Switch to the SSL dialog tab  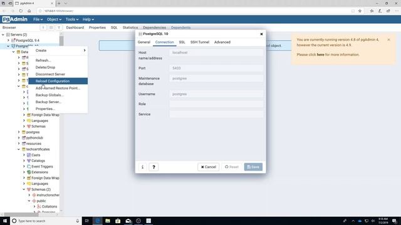182,42
